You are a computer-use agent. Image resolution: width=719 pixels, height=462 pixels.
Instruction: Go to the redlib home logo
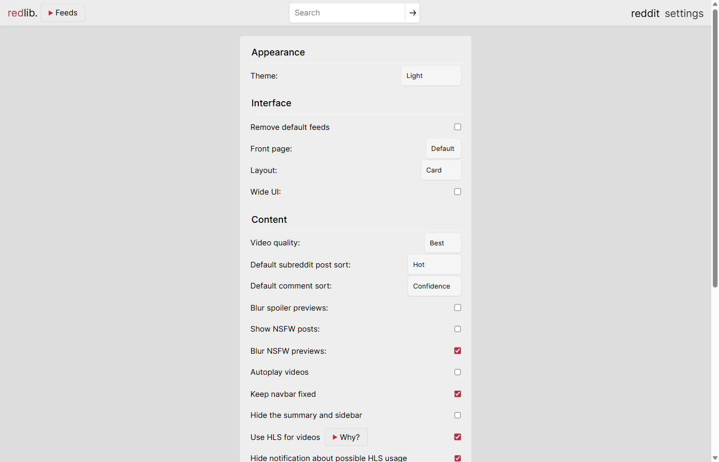(x=23, y=13)
